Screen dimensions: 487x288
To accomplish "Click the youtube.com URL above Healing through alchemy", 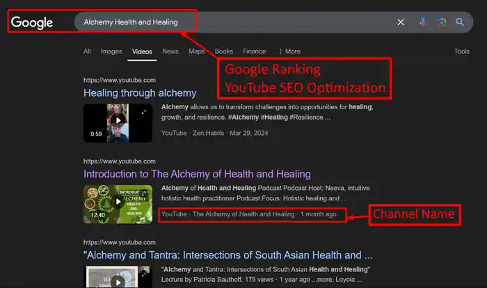I will tap(120, 80).
